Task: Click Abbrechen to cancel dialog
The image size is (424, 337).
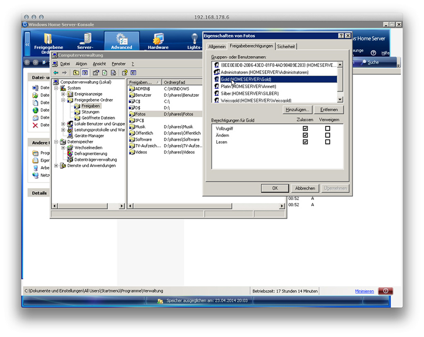Action: [305, 188]
